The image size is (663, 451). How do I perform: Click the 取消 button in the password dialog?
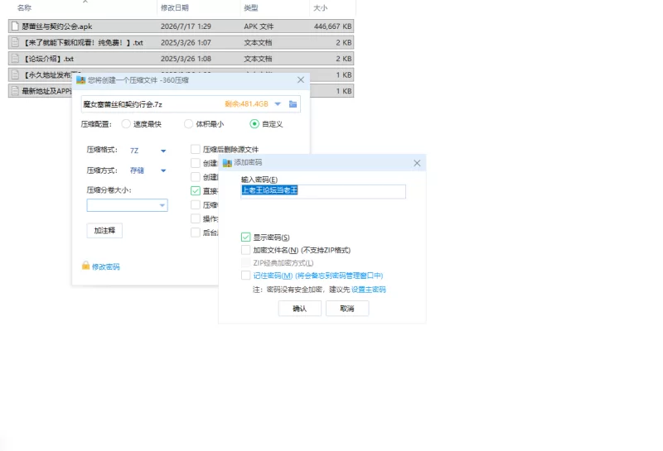[x=347, y=309]
